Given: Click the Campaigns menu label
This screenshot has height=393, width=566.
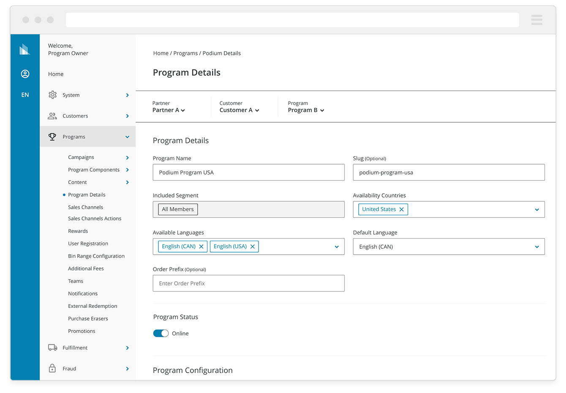Looking at the screenshot, I should (x=81, y=157).
